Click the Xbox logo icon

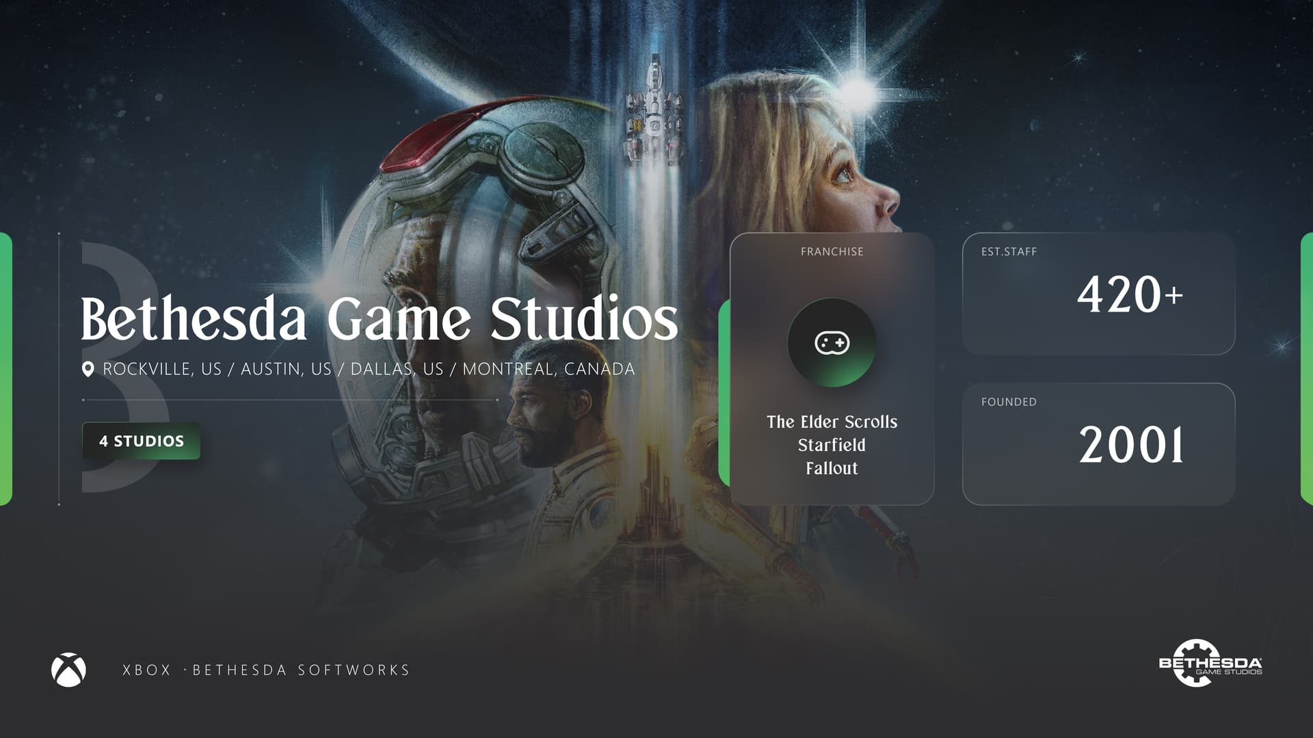point(68,670)
